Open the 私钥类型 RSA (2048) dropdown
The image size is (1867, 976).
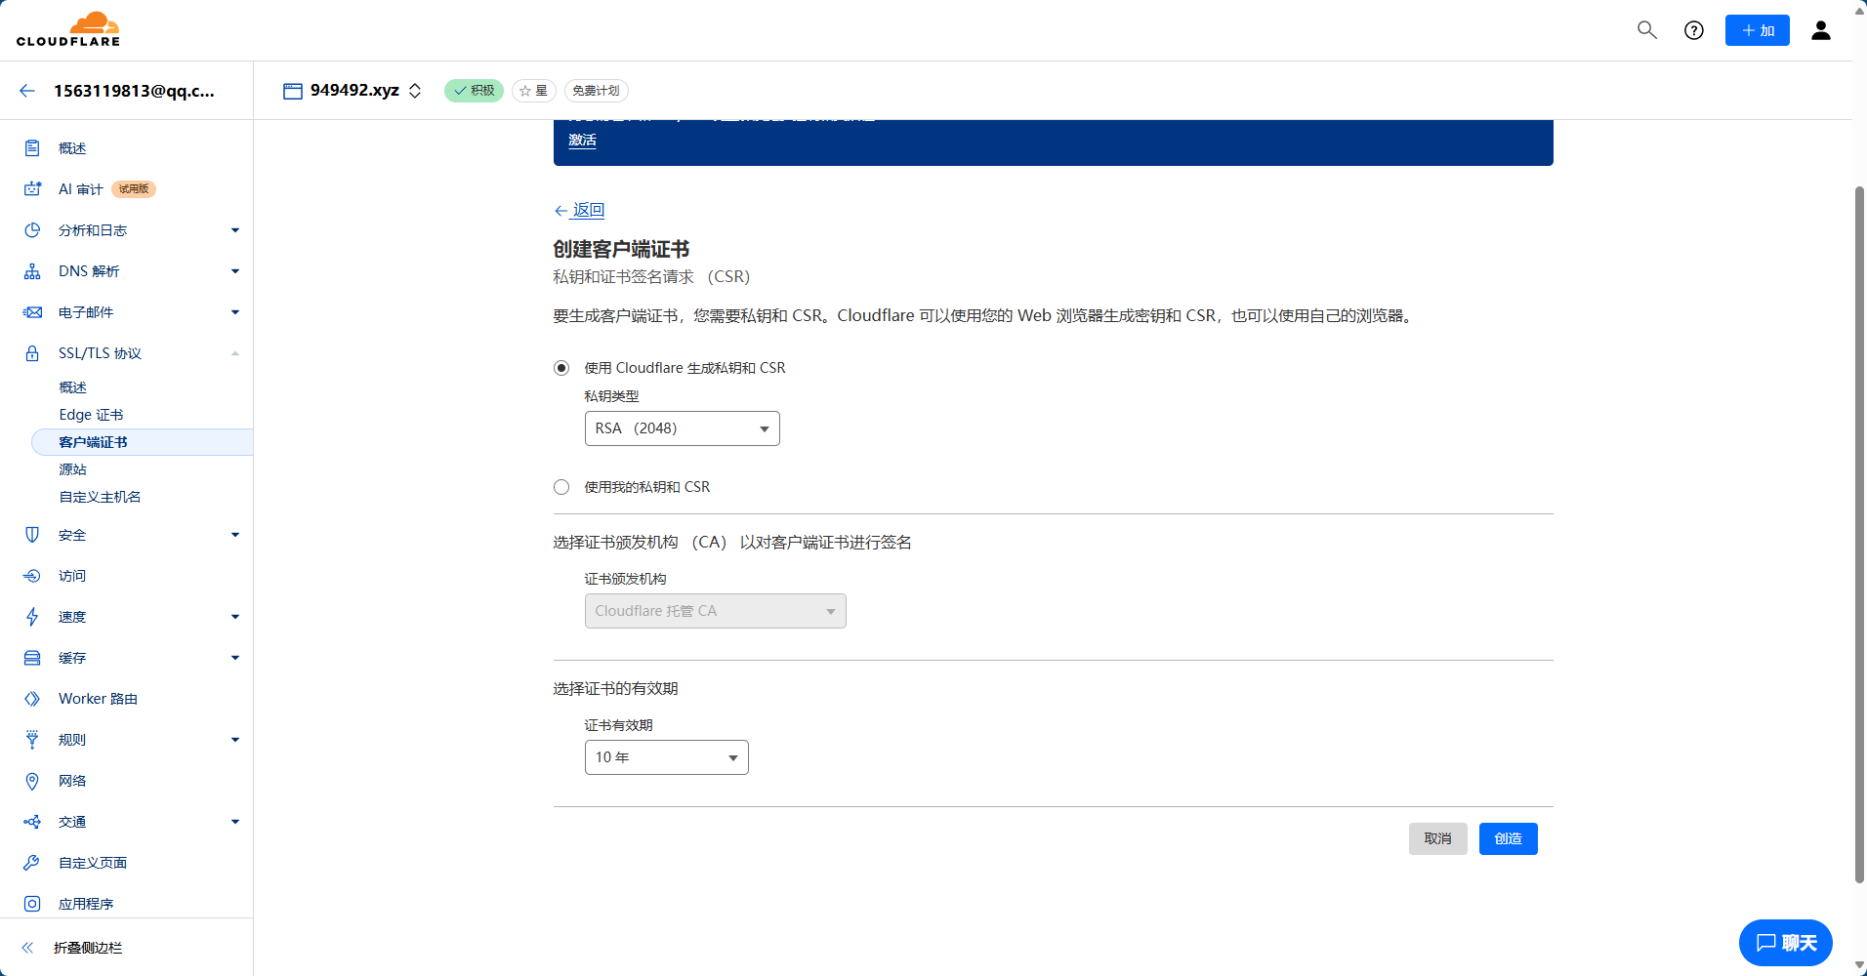pos(682,428)
